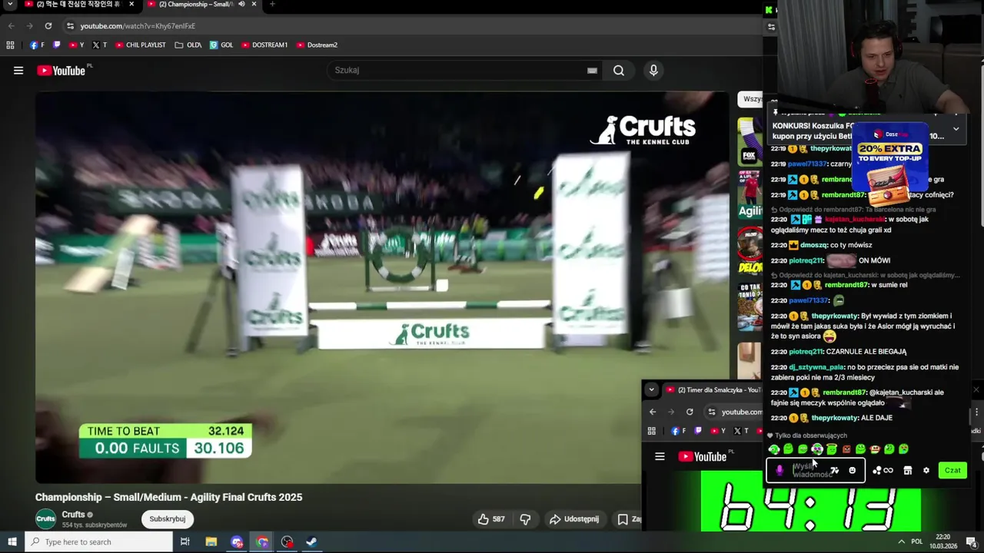Open Task View on the taskbar
The height and width of the screenshot is (553, 984).
(x=184, y=542)
